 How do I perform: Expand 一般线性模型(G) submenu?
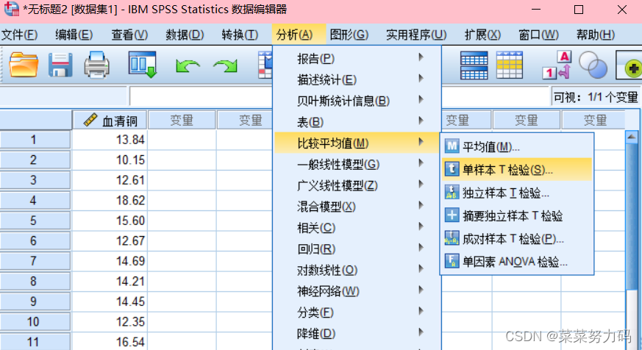pos(357,164)
